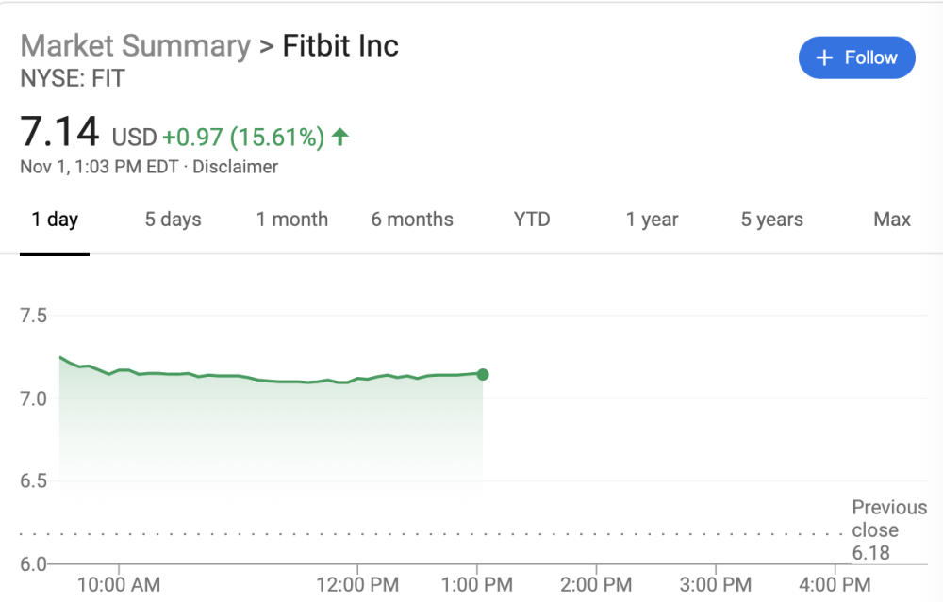
Task: Switch to the 1 month range
Action: click(292, 220)
